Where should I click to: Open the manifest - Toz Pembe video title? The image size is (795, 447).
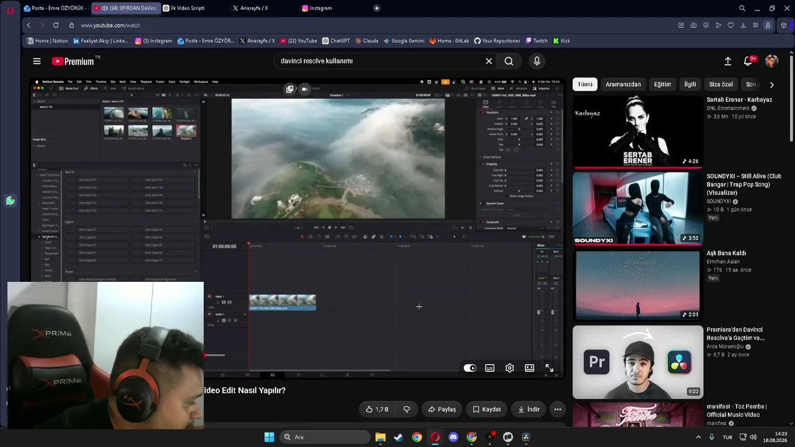[x=737, y=410]
